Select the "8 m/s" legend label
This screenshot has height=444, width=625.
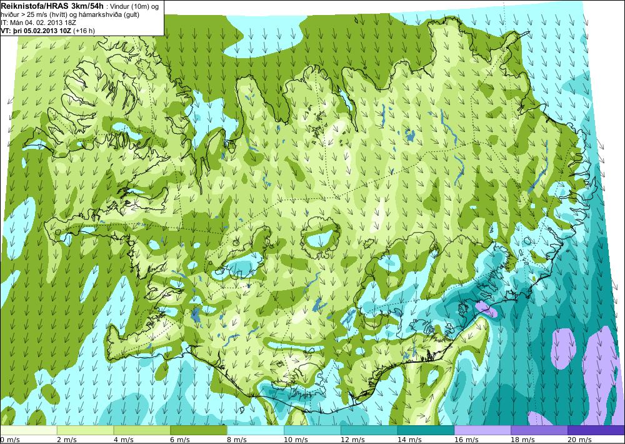pyautogui.click(x=237, y=440)
